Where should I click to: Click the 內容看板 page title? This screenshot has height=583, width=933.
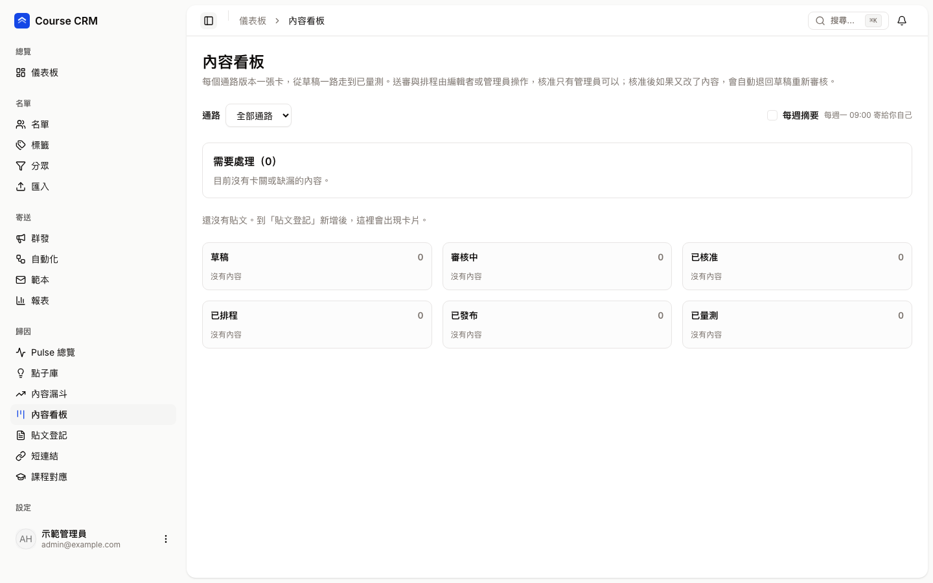233,62
